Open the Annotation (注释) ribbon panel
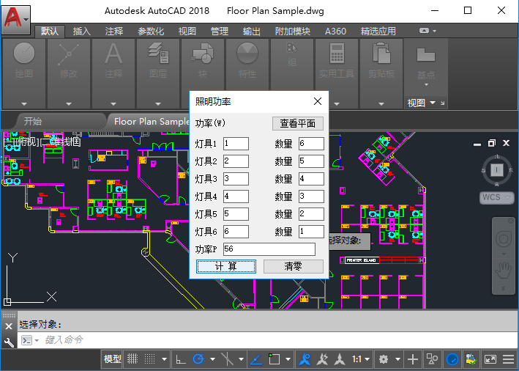Viewport: 519px width, 371px height. 113,73
